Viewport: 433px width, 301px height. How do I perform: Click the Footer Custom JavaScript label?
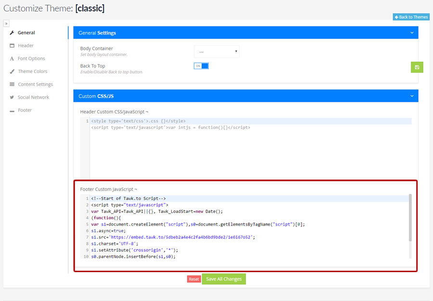(108, 189)
